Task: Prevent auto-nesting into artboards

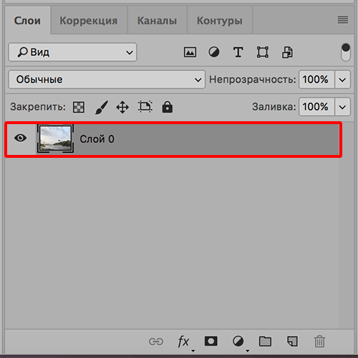Action: point(145,107)
